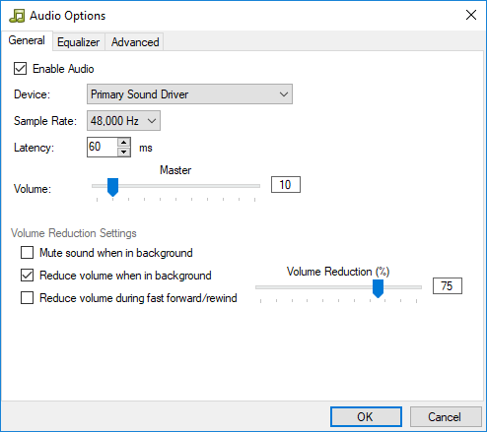Click the Master volume slider thumb

pyautogui.click(x=112, y=187)
